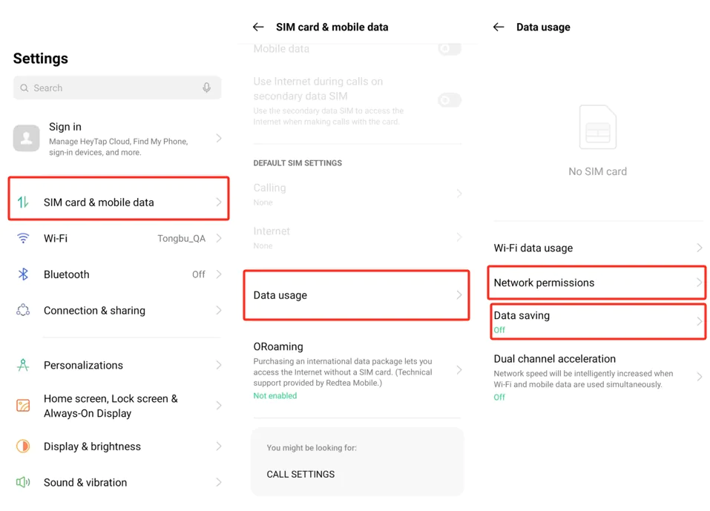Open Personalizations settings

pos(119,365)
